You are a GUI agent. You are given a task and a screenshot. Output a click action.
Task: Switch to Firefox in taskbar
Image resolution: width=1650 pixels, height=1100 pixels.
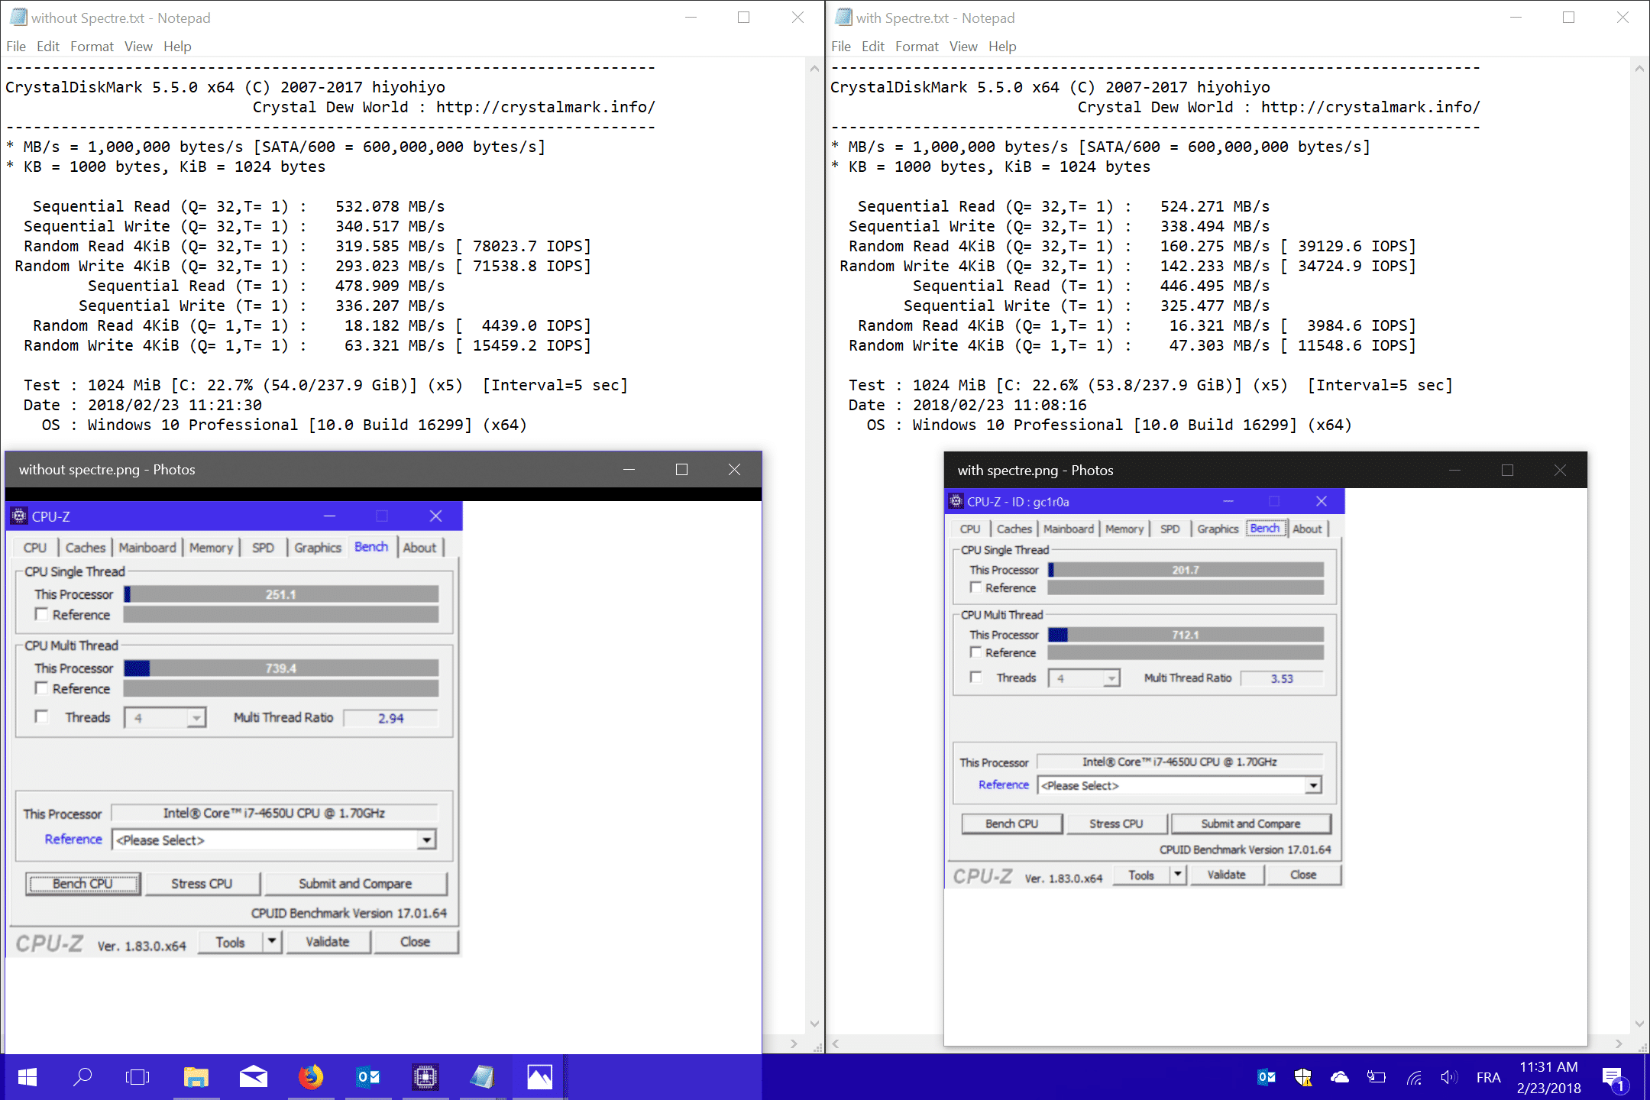tap(311, 1077)
